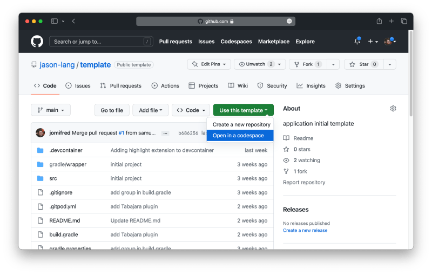Open Pull requests in top navigation
The width and height of the screenshot is (432, 274).
pos(175,42)
